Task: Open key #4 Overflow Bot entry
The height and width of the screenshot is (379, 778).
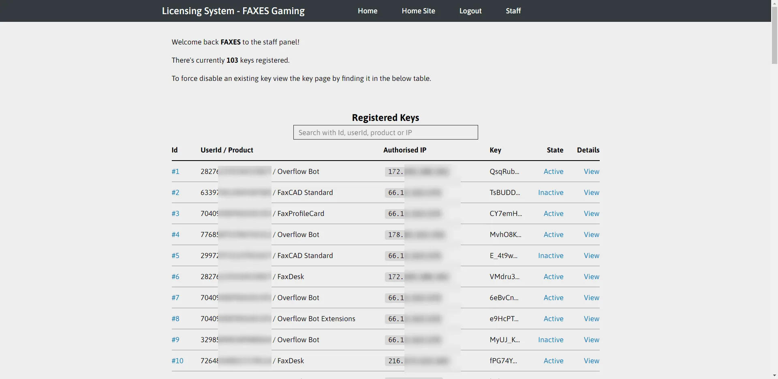Action: tap(175, 235)
